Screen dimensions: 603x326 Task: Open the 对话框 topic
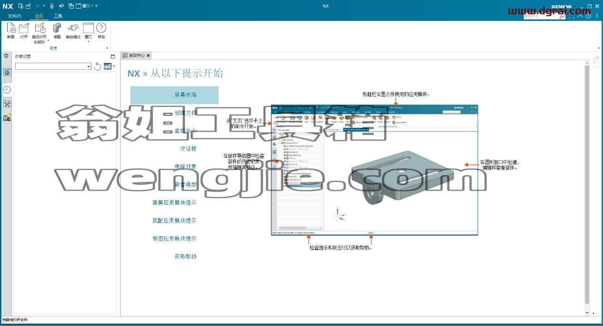188,149
